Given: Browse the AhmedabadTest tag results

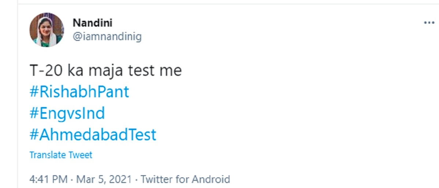Looking at the screenshot, I should 93,135.
